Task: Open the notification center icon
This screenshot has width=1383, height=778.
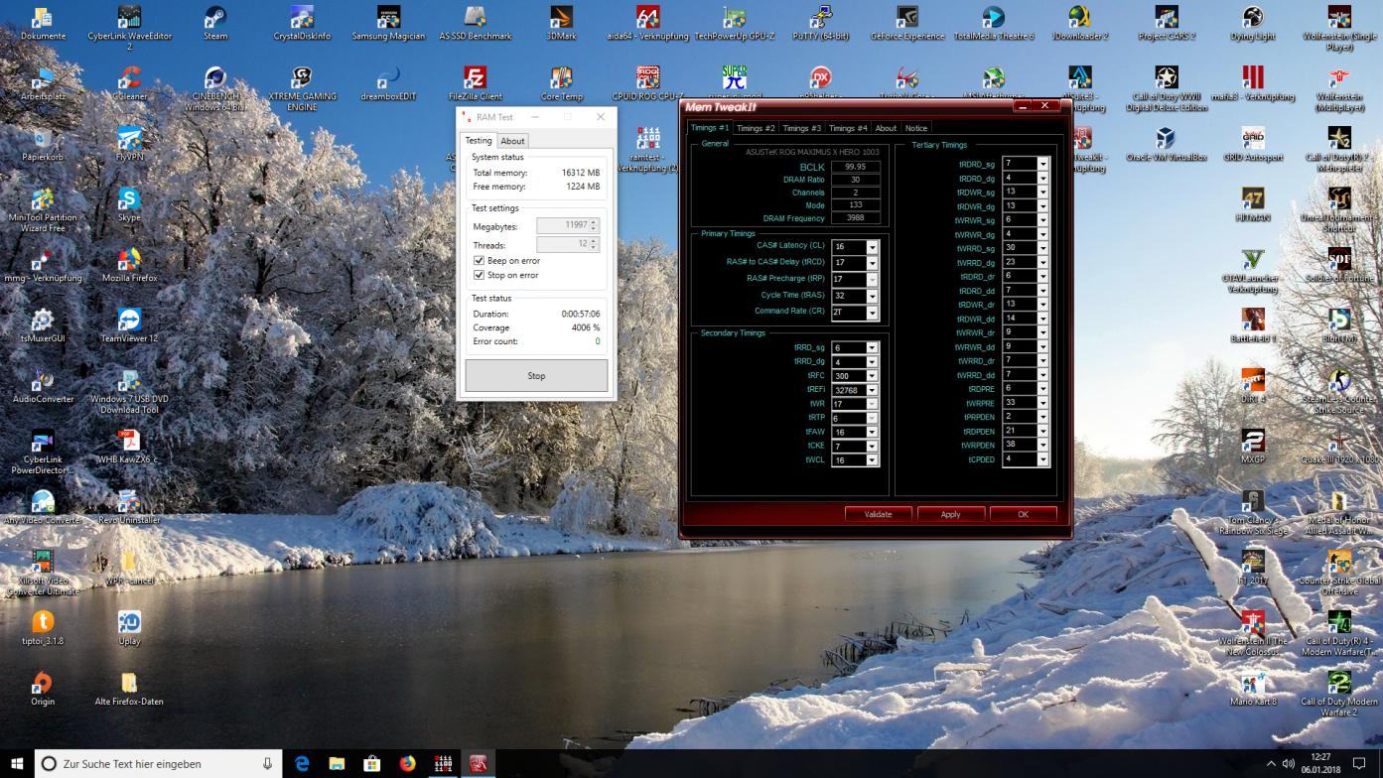Action: 1360,763
